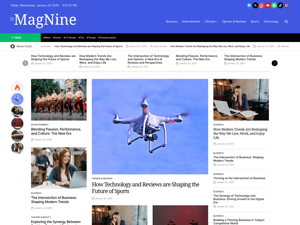Image resolution: width=300 pixels, height=225 pixels.
Task: Read 'Thriving at the Intersection of Business' article
Action: tap(239, 178)
